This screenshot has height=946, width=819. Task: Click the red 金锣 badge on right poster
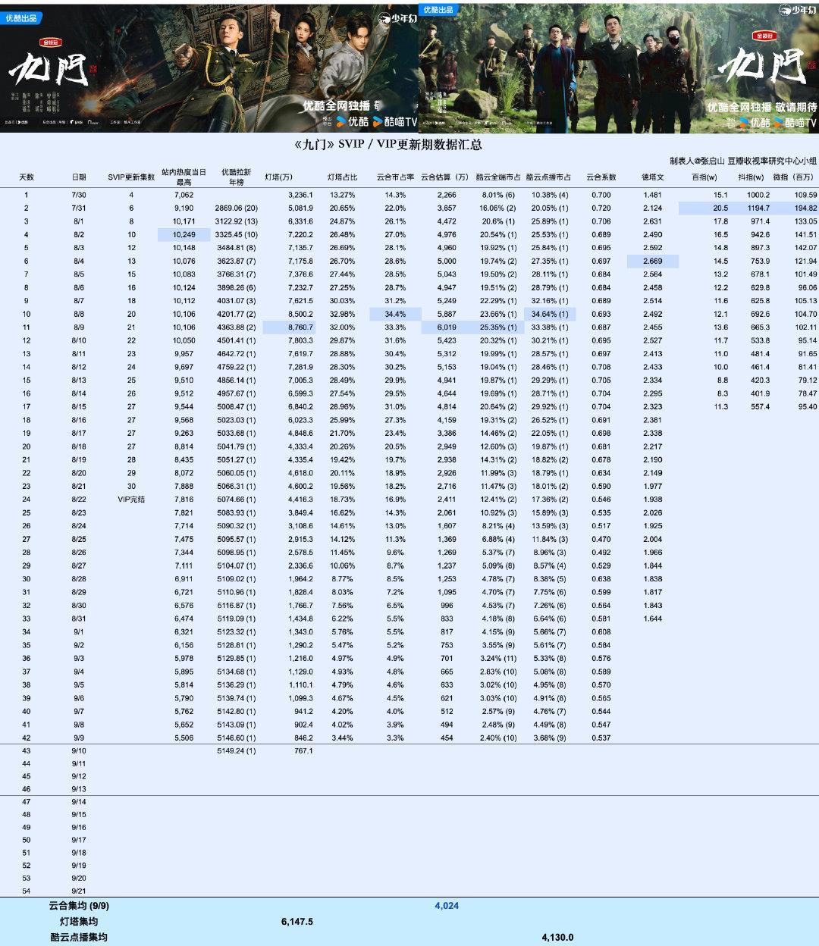coord(763,35)
